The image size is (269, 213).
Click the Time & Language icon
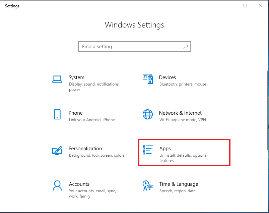pos(147,185)
